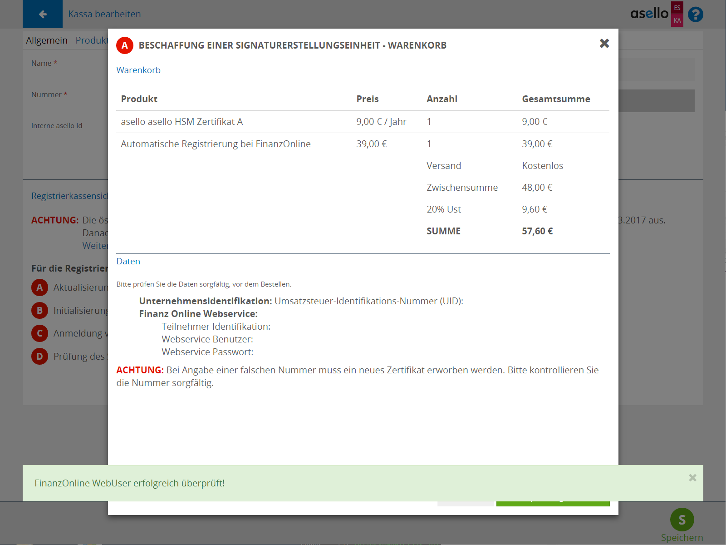Screen dimensions: 726x545
Task: Click the red A icon in dialog header
Action: (125, 45)
